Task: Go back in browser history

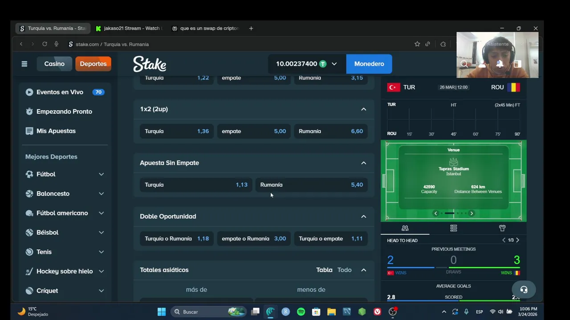Action: pyautogui.click(x=21, y=44)
